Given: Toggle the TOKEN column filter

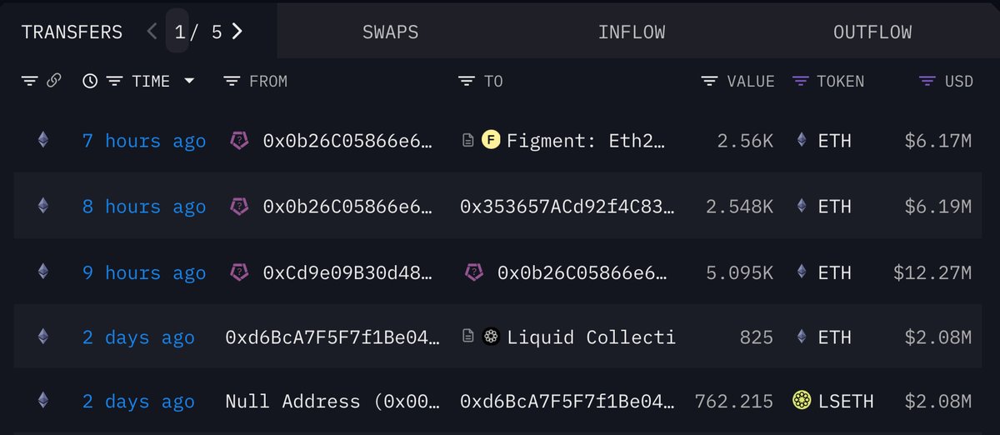Looking at the screenshot, I should tap(800, 81).
